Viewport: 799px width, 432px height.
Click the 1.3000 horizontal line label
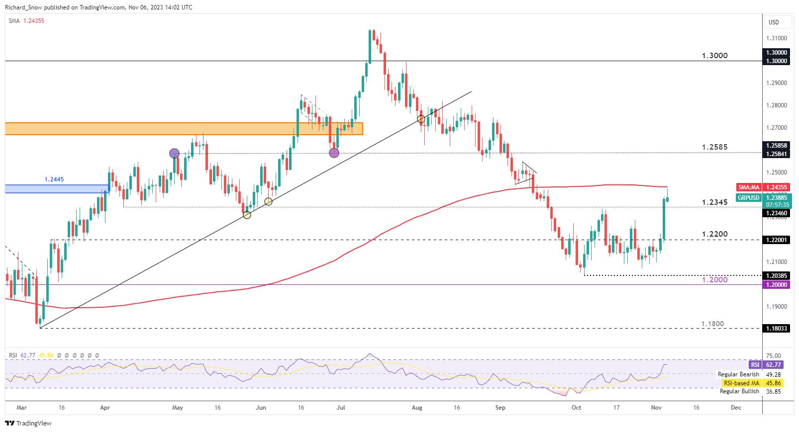[714, 56]
